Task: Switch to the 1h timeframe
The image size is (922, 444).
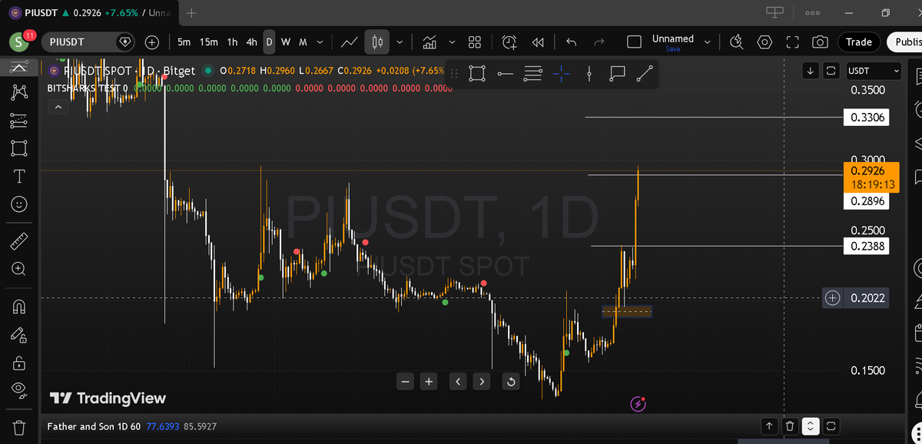Action: tap(232, 42)
